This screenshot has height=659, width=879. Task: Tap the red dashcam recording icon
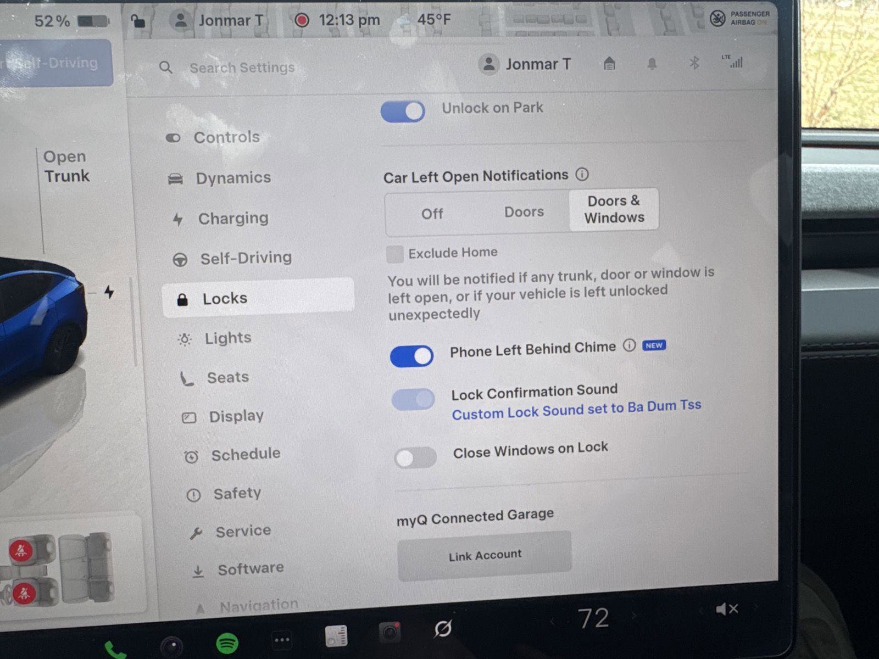click(x=302, y=20)
